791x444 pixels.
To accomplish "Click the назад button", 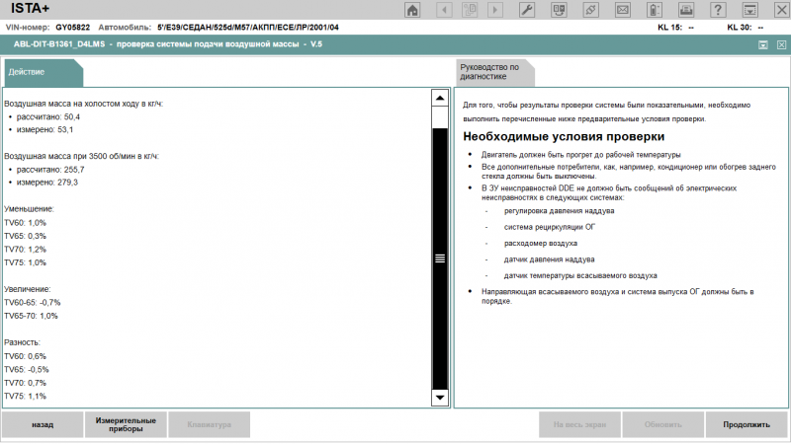I will pos(43,425).
